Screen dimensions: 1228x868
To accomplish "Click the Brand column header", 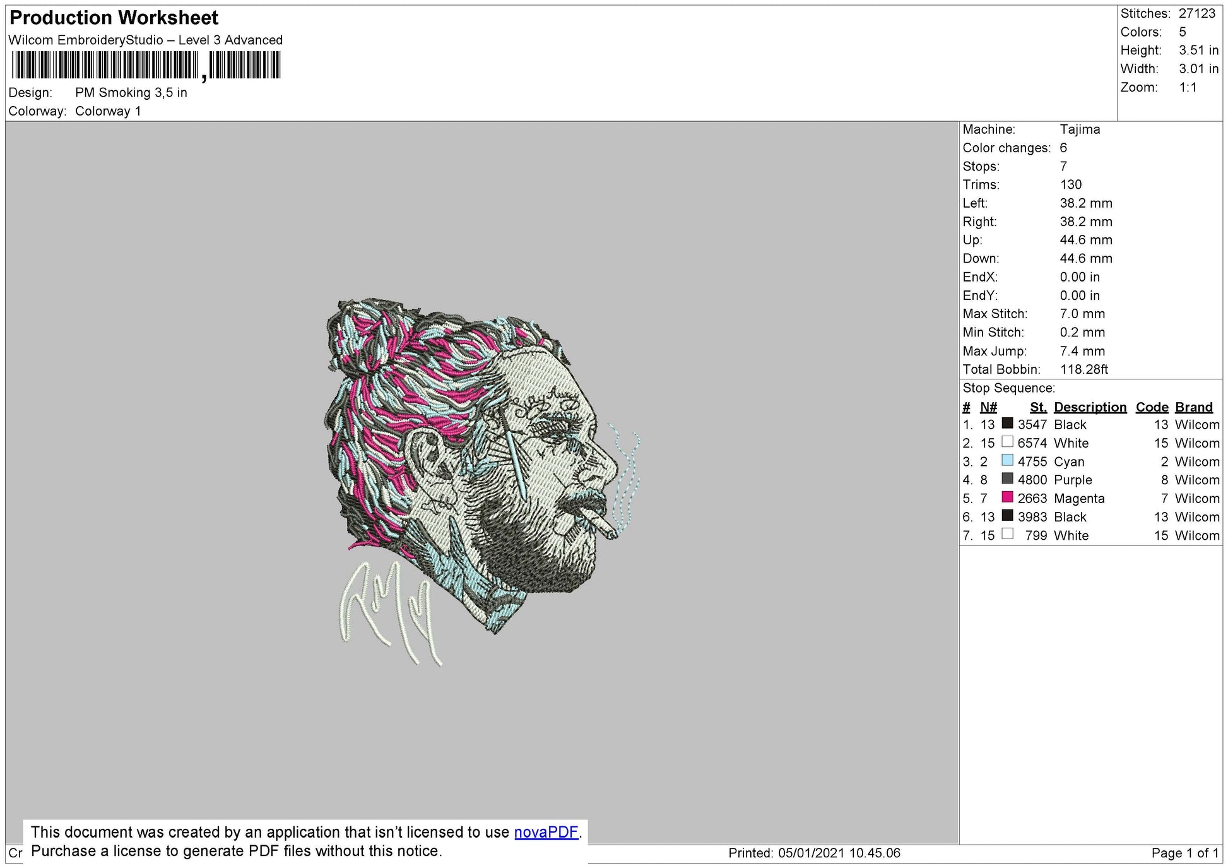I will [x=1193, y=407].
